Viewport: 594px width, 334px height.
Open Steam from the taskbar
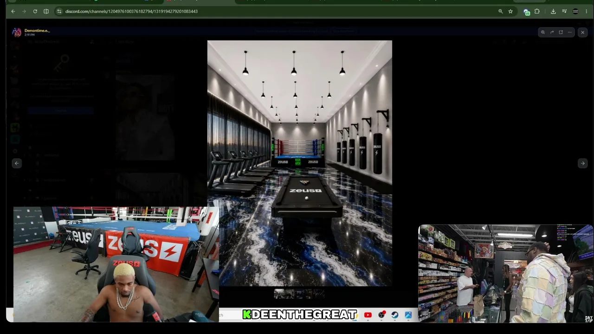(x=395, y=315)
